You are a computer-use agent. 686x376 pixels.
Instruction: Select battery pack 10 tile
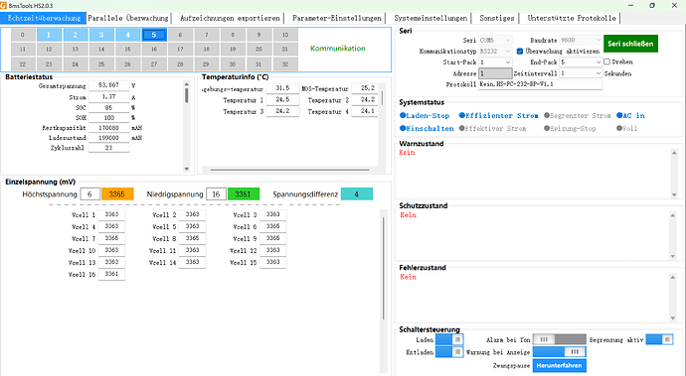point(285,35)
